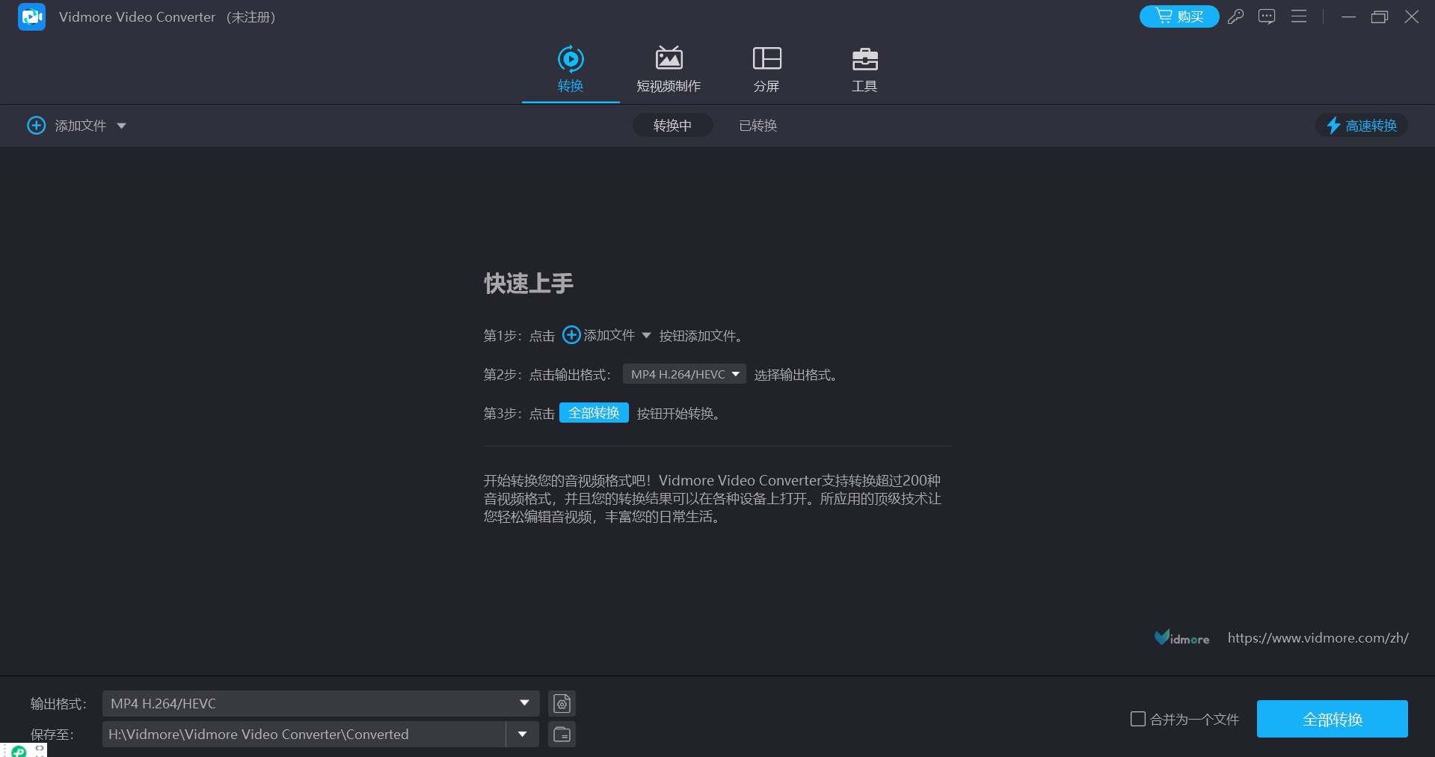Click the 全部转换 button in step 3
This screenshot has height=757, width=1435.
coord(594,413)
